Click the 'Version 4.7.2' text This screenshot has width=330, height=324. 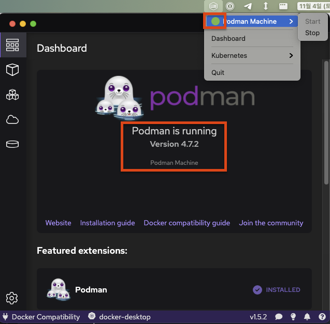[174, 144]
